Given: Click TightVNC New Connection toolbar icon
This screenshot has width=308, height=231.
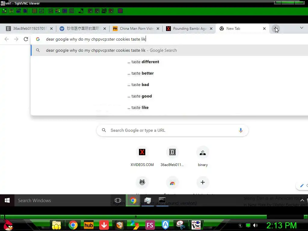Looking at the screenshot, I should (4, 11).
